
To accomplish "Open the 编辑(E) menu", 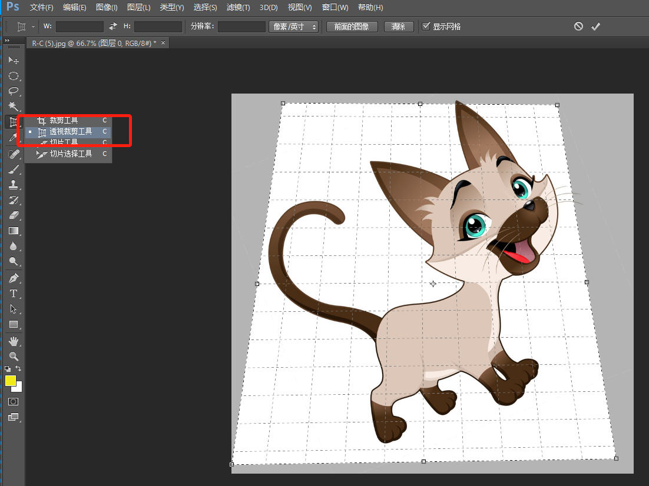I will [x=75, y=8].
